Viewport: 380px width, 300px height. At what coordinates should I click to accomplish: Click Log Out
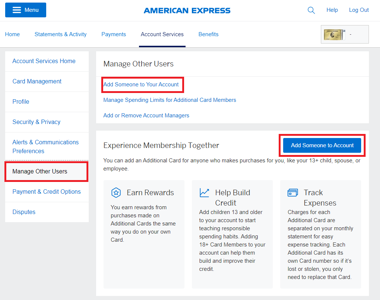pos(359,10)
